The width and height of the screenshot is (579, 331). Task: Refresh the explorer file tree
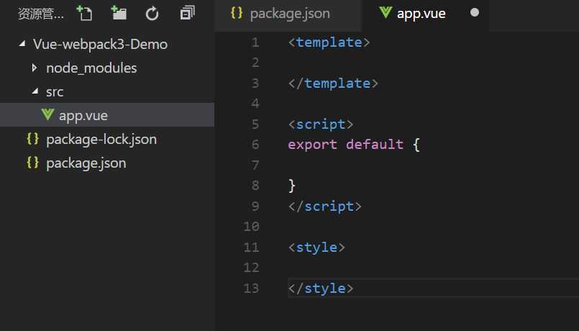(x=152, y=14)
